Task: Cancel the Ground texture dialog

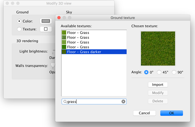Action: (x=144, y=113)
